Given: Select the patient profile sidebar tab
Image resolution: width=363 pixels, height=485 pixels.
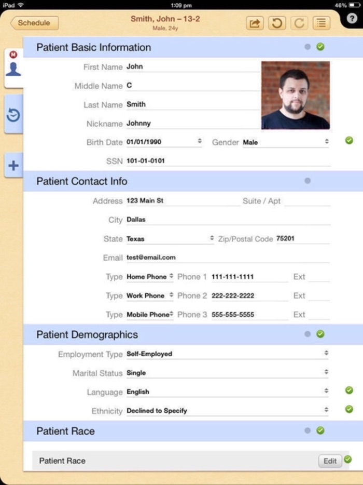Looking at the screenshot, I should [13, 68].
